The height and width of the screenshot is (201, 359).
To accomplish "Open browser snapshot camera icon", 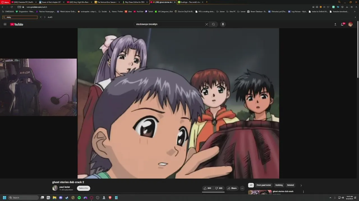I will [317, 7].
